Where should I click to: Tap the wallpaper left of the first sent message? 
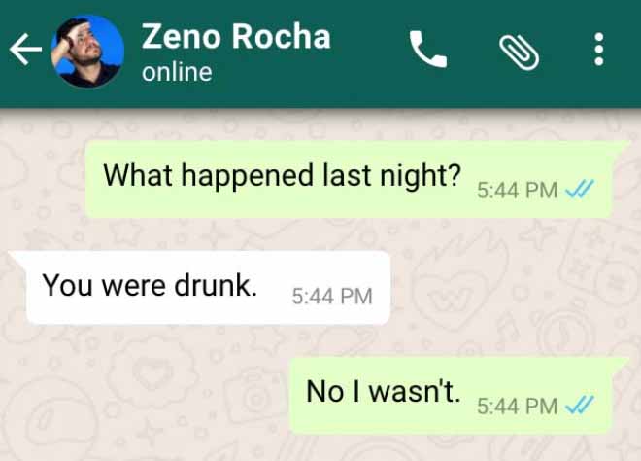pyautogui.click(x=41, y=179)
